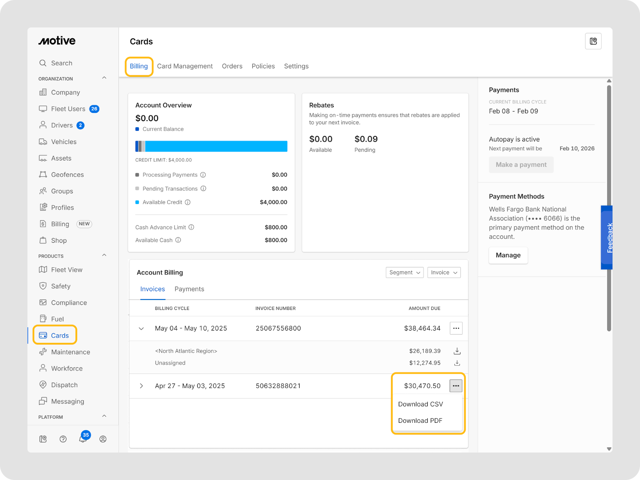The width and height of the screenshot is (640, 480).
Task: Click info icon beside Cash Advance Limit
Action: [x=191, y=227]
